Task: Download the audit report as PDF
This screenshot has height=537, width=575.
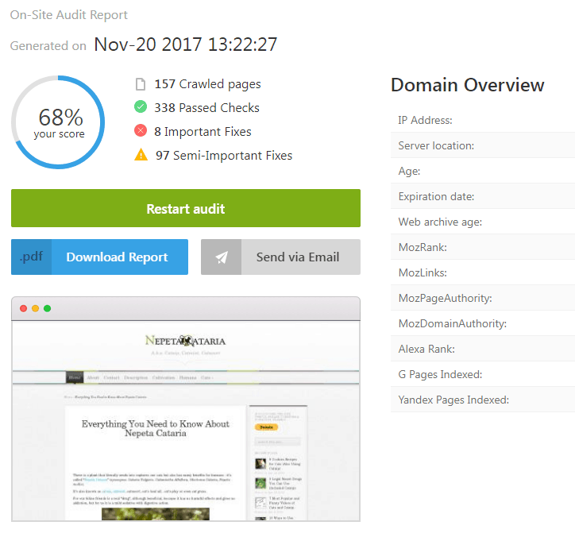Action: (117, 257)
